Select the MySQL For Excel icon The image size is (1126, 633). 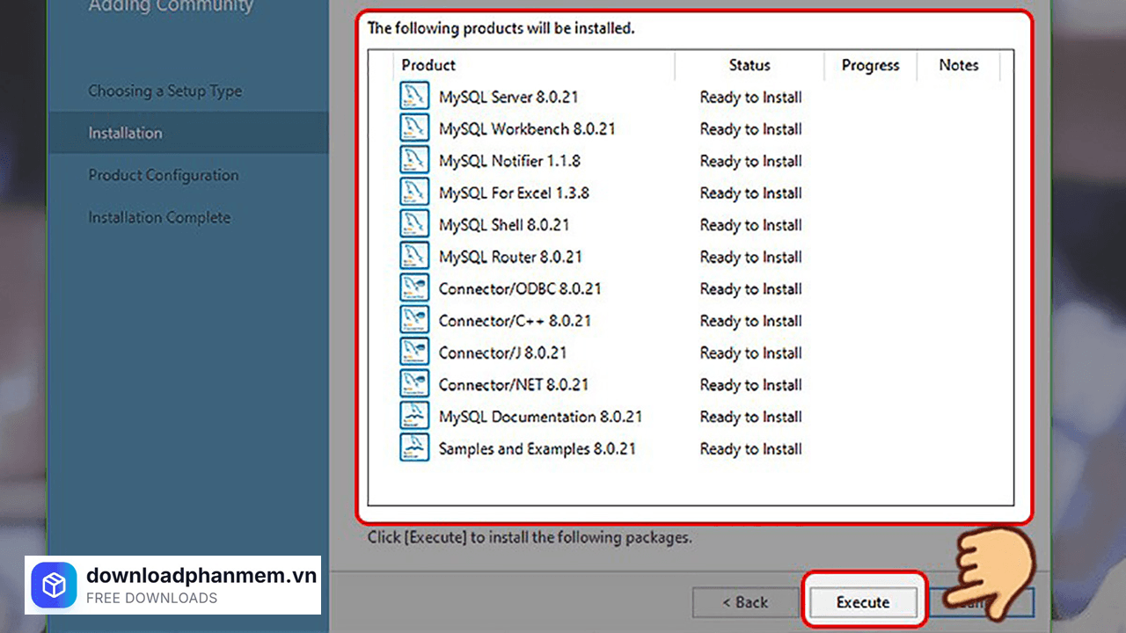tap(414, 193)
